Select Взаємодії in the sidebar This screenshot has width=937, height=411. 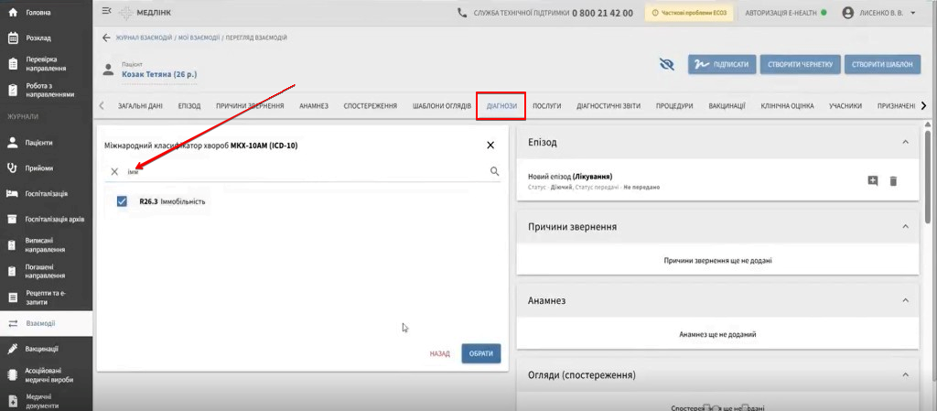tap(46, 323)
